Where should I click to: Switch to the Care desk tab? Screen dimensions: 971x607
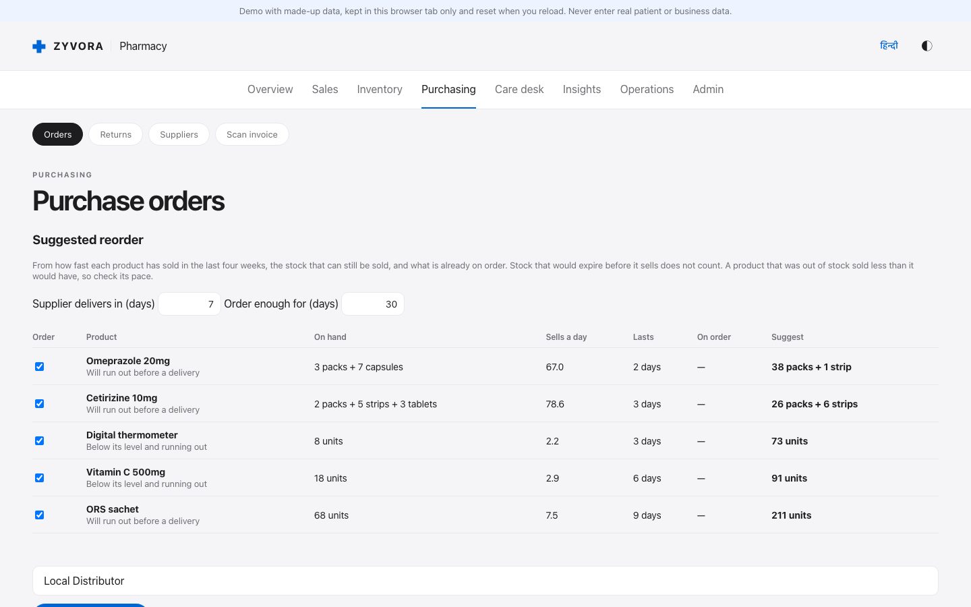519,89
